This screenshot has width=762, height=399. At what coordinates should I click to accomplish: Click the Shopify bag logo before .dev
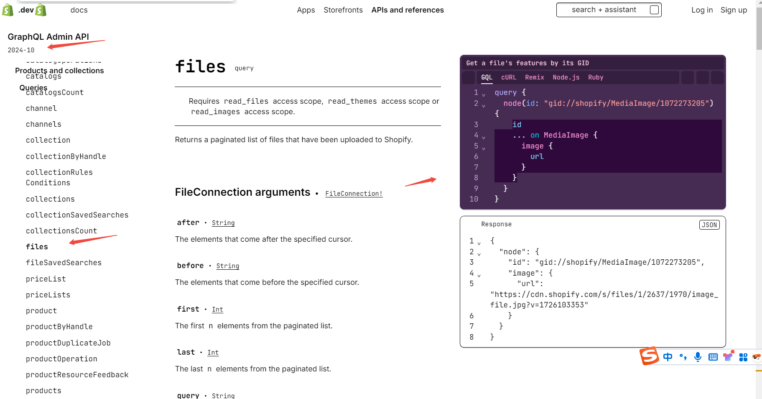pyautogui.click(x=8, y=10)
